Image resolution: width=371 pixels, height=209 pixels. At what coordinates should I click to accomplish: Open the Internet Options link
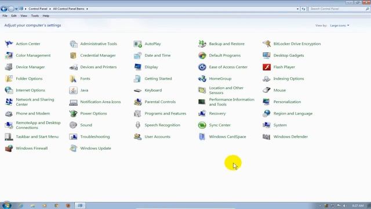pos(30,91)
